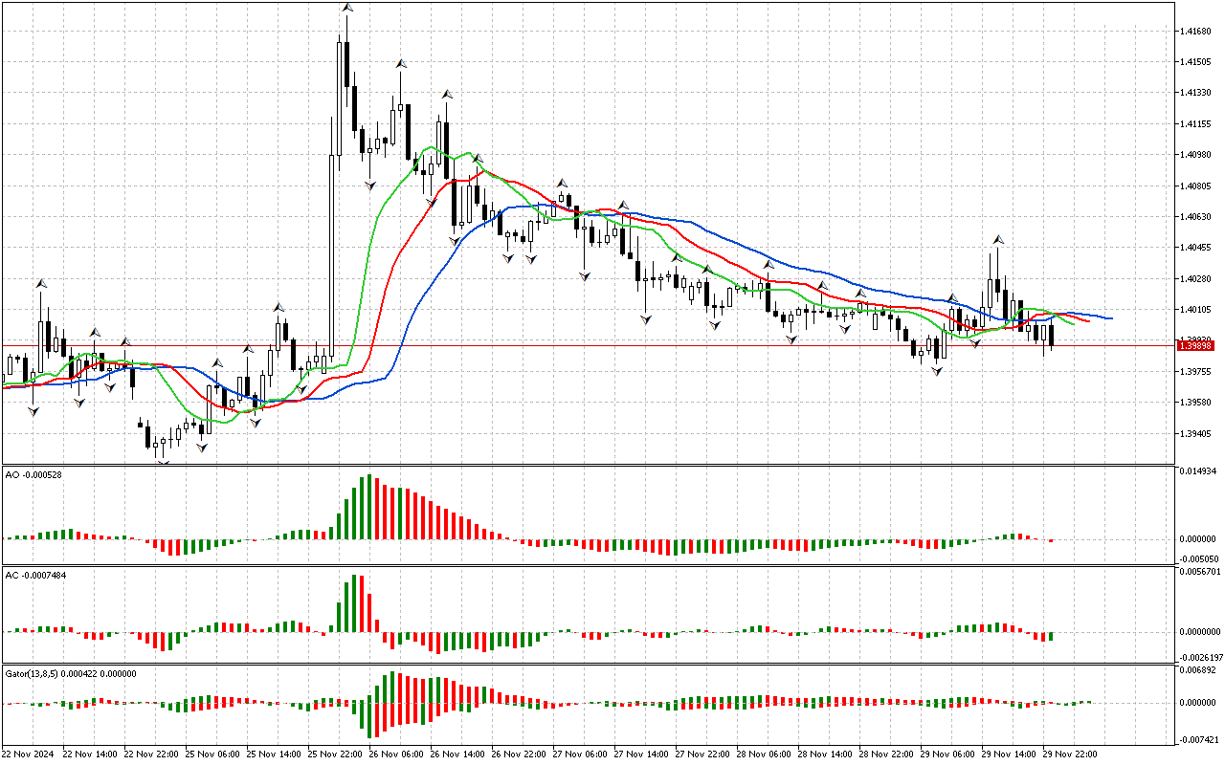Click the 1.41680 value on the price scale
1225x765 pixels.
[1195, 32]
